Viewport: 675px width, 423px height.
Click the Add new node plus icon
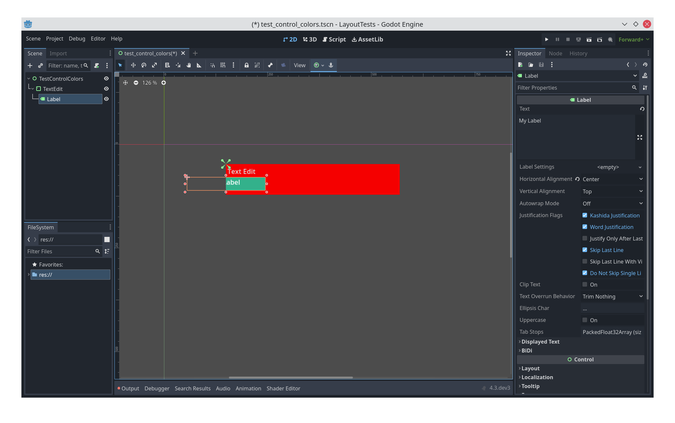30,66
